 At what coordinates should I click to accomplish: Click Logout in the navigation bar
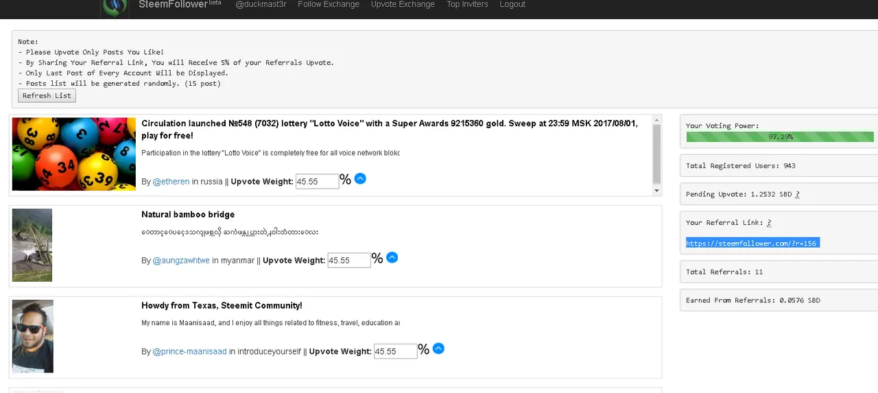pos(512,4)
